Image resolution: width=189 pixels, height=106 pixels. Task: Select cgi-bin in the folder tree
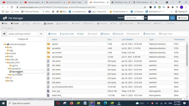click(x=15, y=65)
